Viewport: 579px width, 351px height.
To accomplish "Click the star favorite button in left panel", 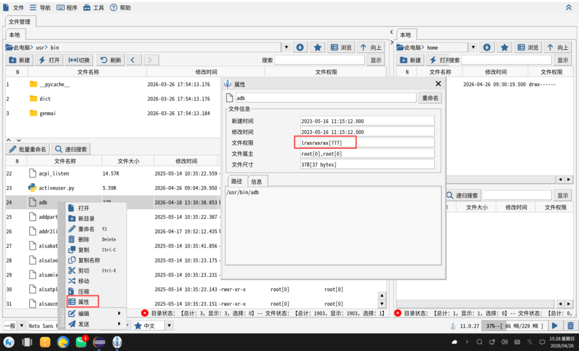I will coord(317,47).
